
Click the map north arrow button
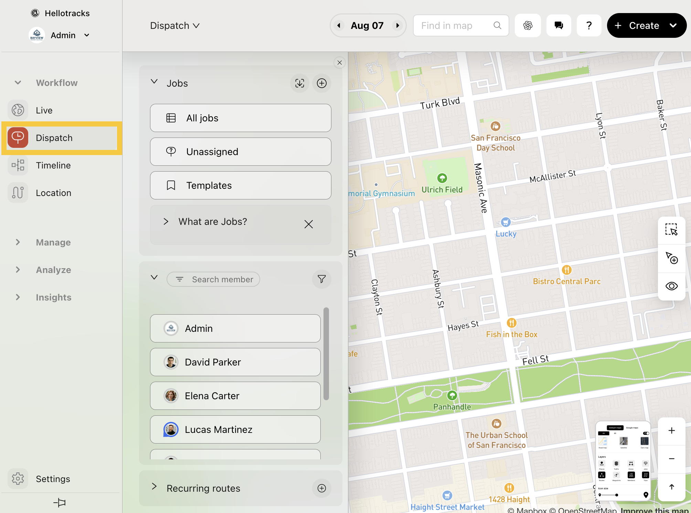coord(671,487)
